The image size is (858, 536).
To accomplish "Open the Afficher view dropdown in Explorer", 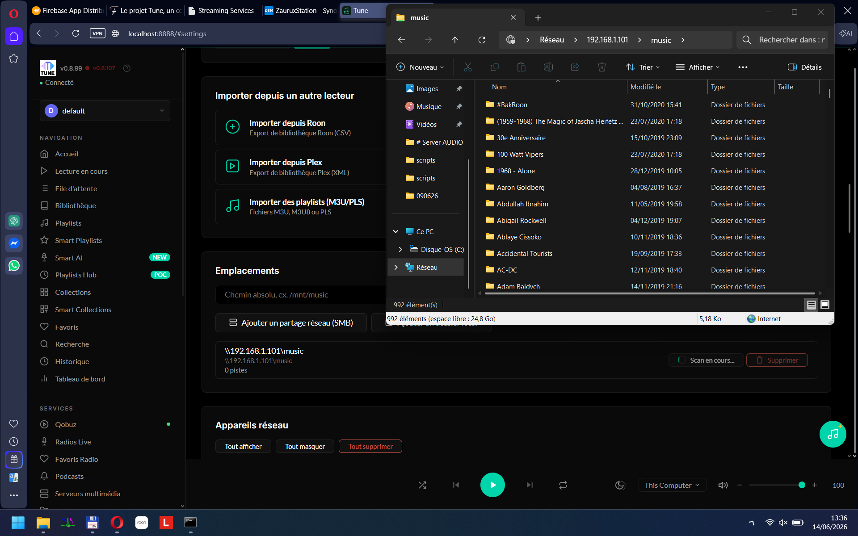I will pos(698,67).
